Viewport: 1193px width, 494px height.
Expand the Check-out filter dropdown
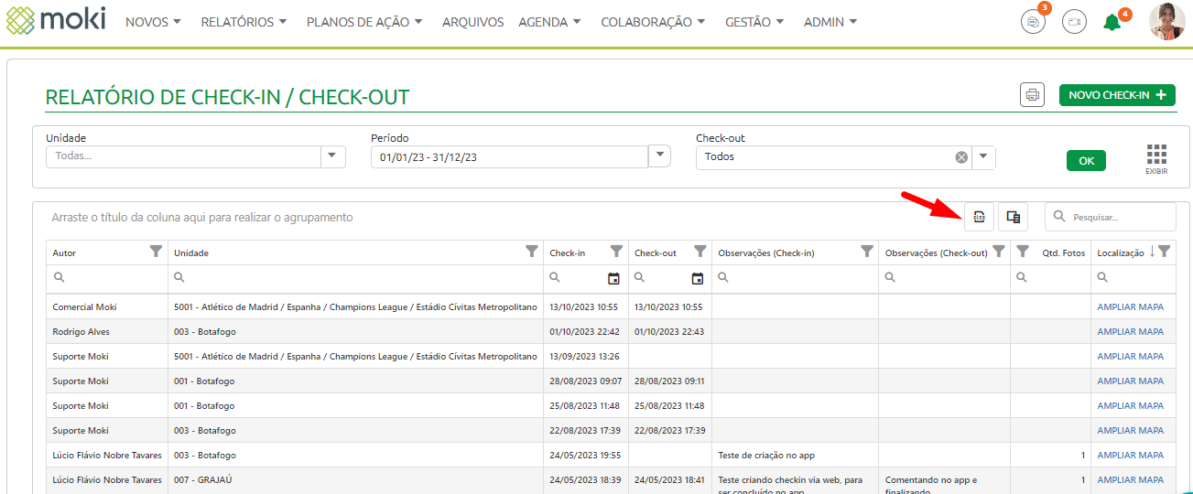click(x=983, y=157)
